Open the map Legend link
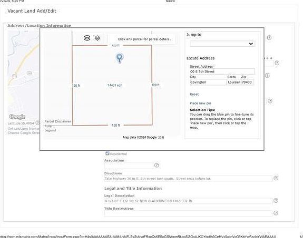 [50, 130]
